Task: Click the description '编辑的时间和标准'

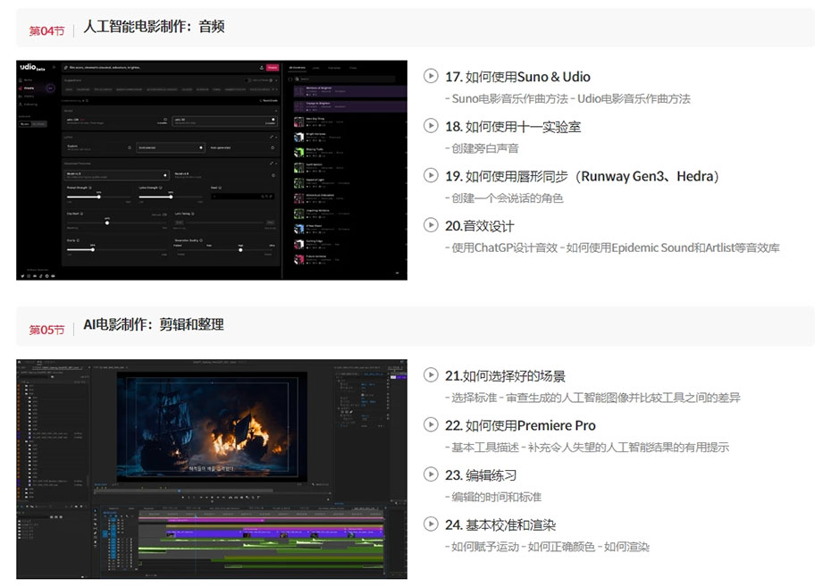Action: 493,497
